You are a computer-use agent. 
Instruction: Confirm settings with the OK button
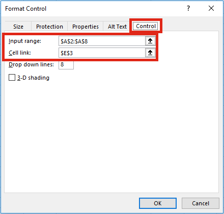(x=158, y=203)
